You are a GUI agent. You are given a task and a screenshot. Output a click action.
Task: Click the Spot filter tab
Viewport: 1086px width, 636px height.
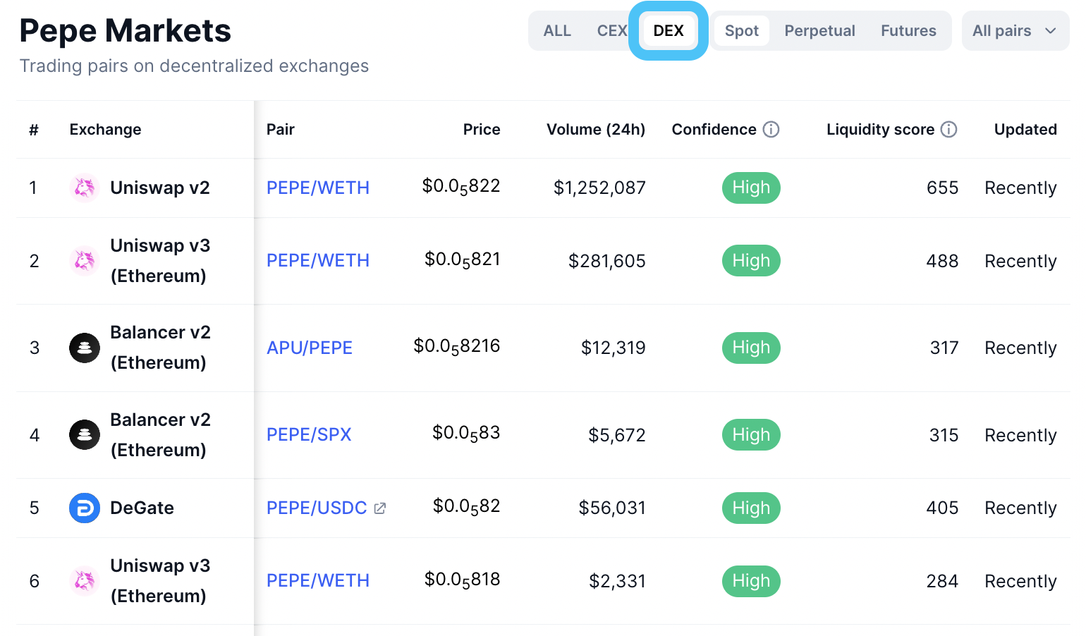[x=741, y=30]
